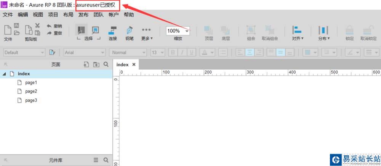Toggle bold formatting

[x=173, y=53]
